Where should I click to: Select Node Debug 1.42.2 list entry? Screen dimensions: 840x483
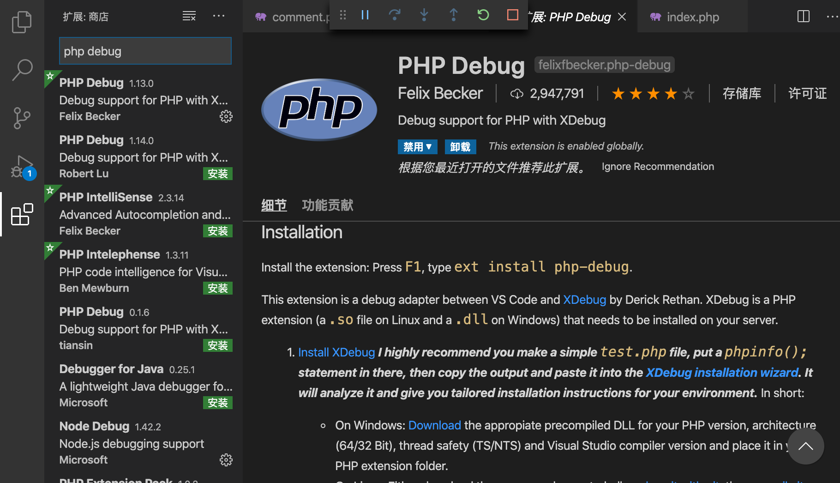(x=144, y=442)
